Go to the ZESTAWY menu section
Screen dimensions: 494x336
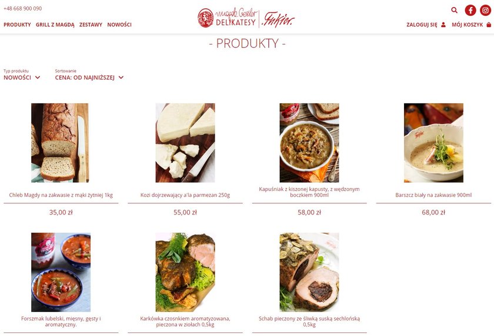click(91, 25)
